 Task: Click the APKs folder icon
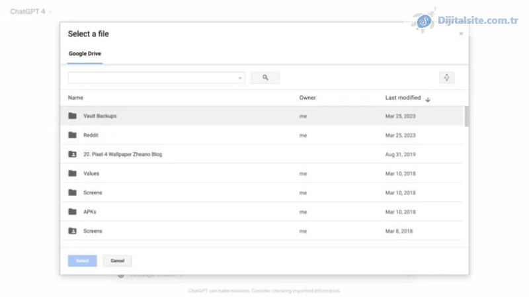tap(72, 212)
